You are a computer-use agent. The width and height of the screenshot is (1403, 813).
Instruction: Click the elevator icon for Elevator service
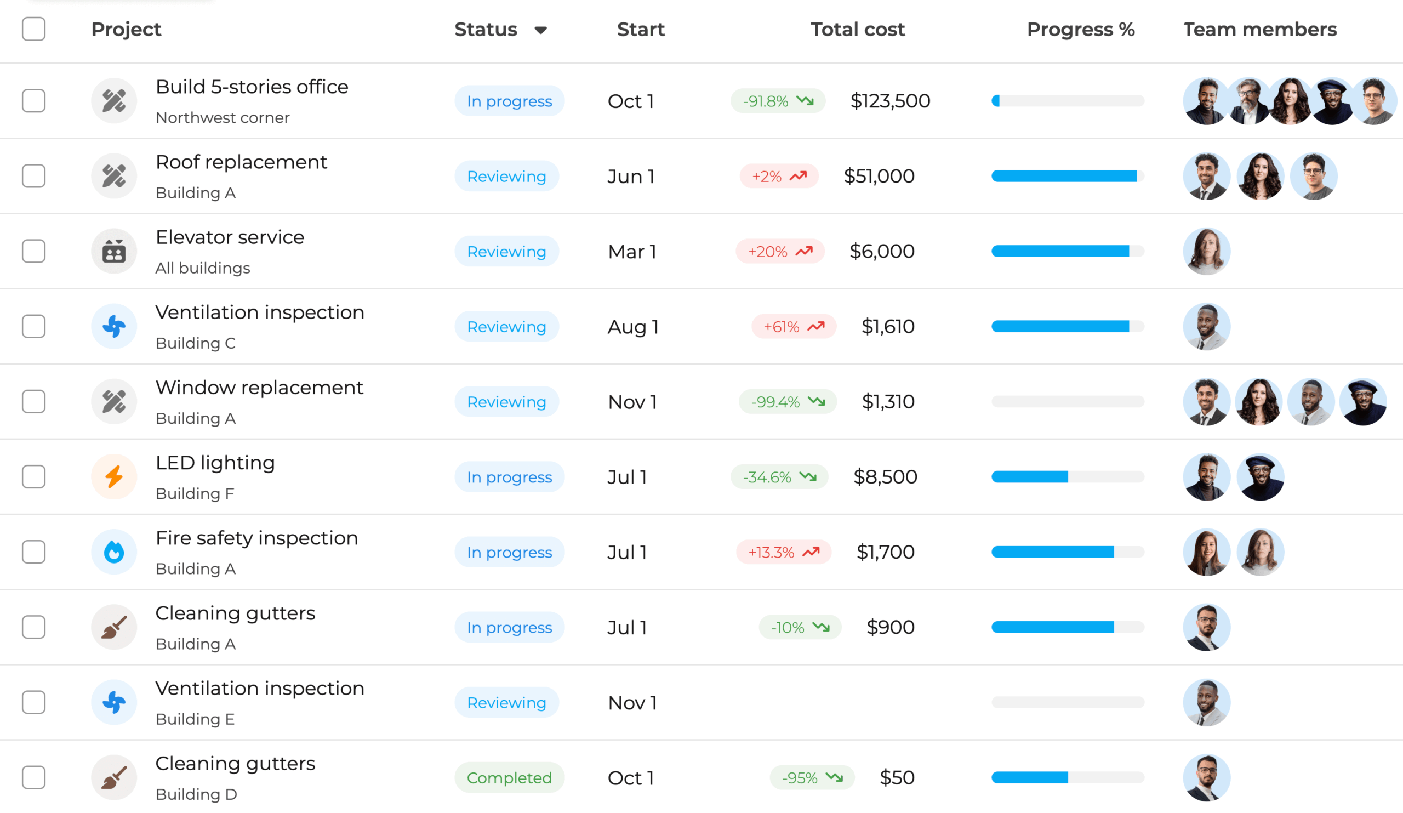[114, 251]
